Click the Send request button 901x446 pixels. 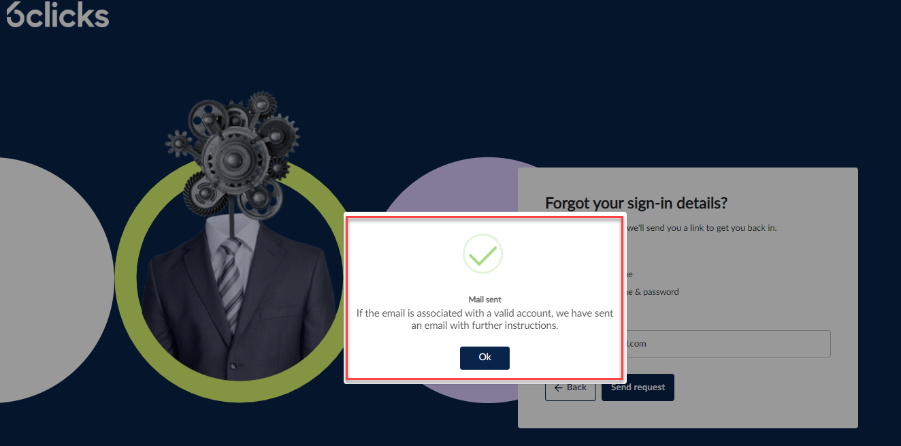[x=638, y=387]
